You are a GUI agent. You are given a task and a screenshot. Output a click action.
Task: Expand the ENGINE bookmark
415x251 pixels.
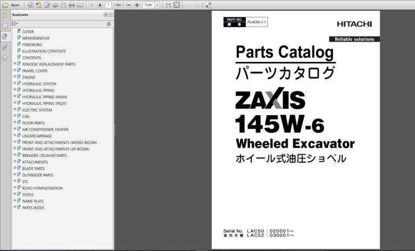pyautogui.click(x=15, y=77)
